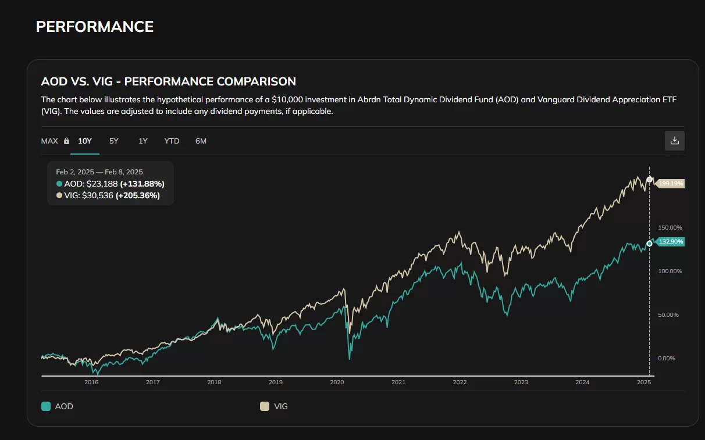Click the 2020 label on the time axis
This screenshot has height=440, width=705.
(x=337, y=382)
